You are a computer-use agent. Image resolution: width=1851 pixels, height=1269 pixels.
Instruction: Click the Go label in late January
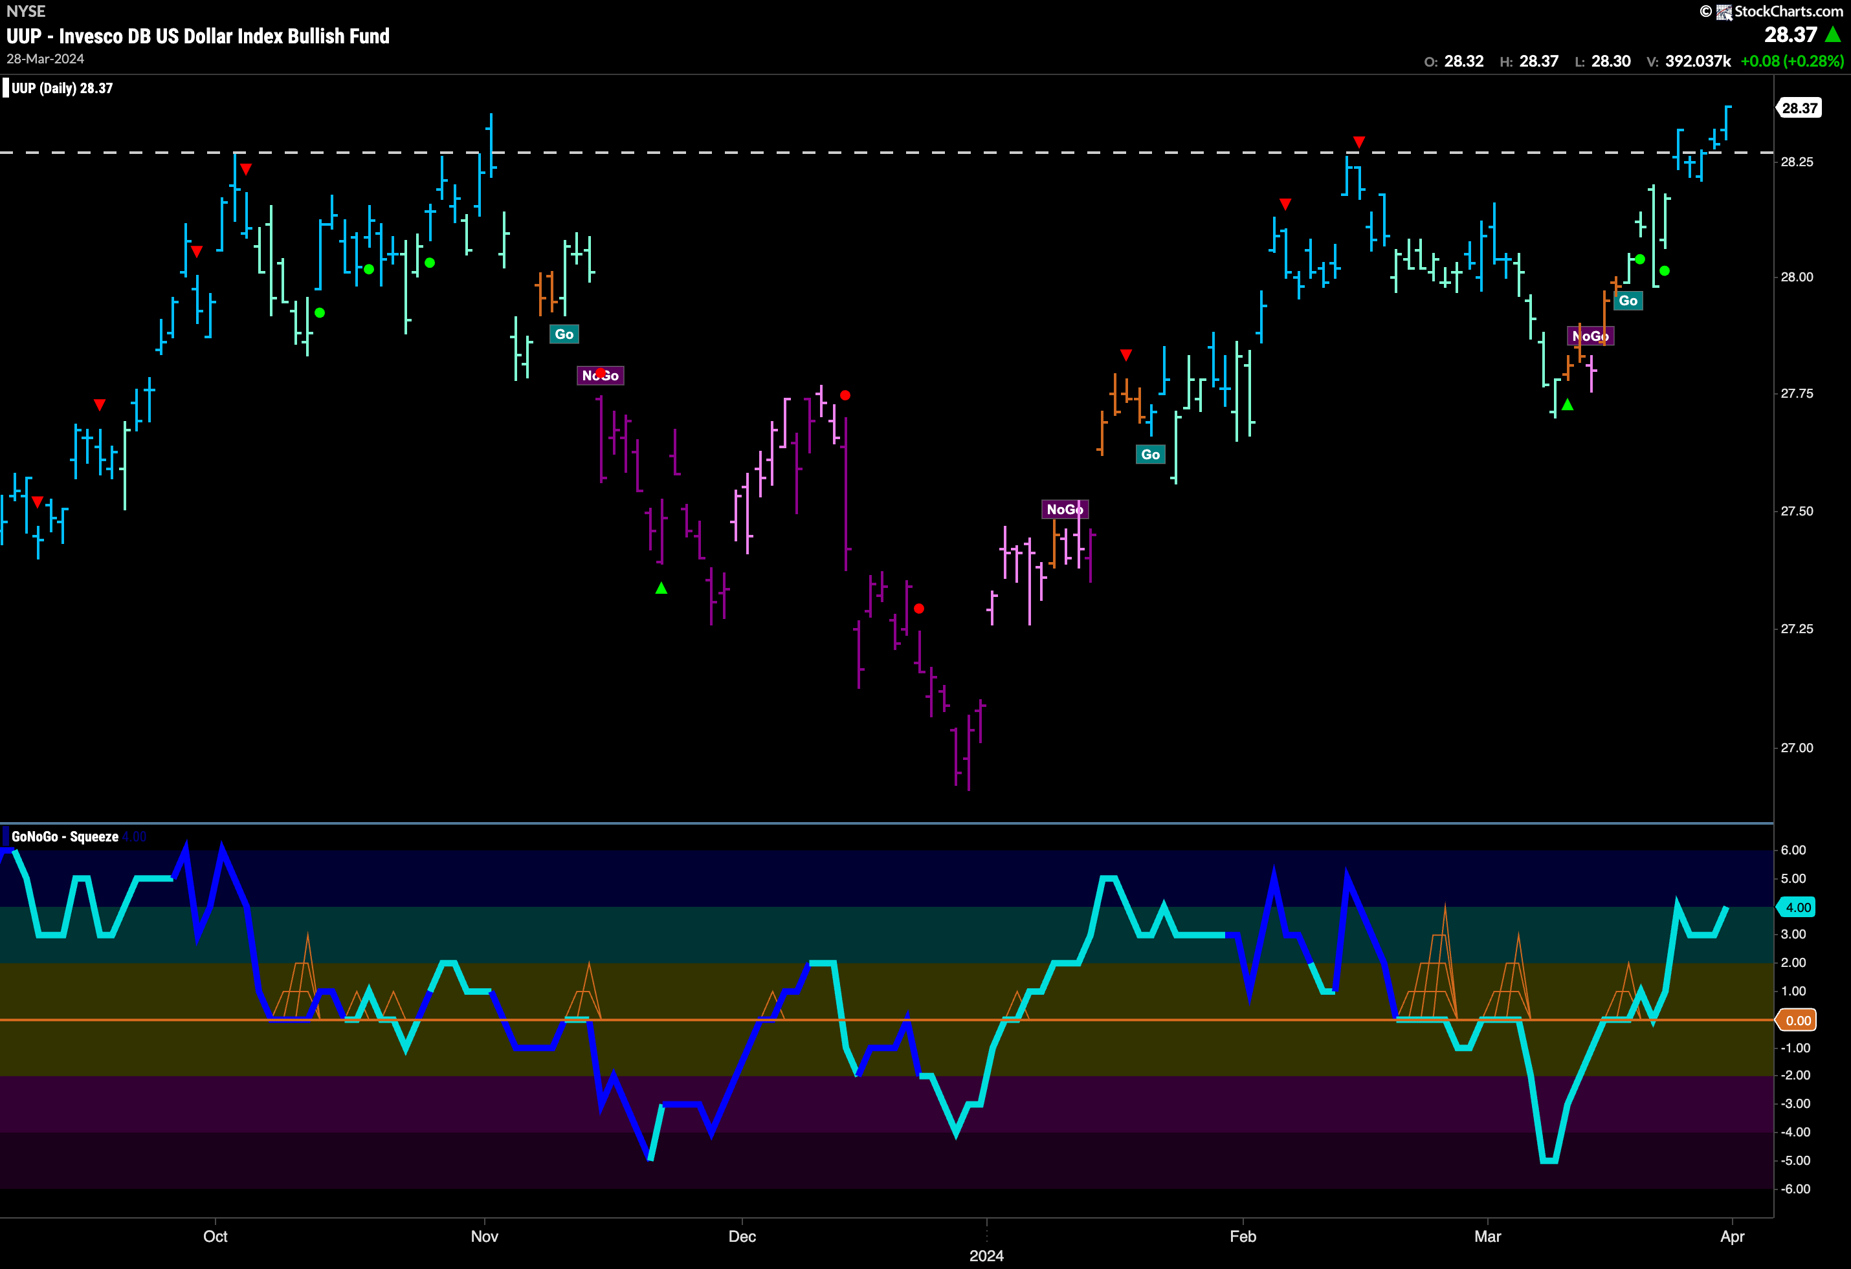pyautogui.click(x=1150, y=455)
